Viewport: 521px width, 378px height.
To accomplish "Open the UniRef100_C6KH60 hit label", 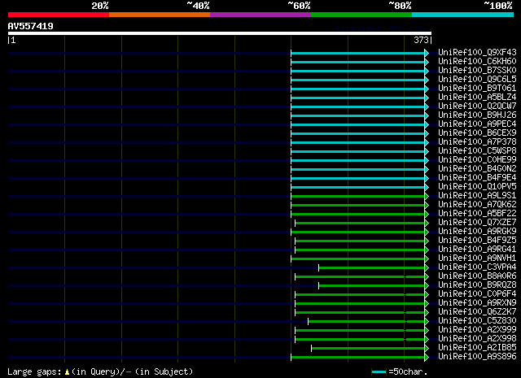I will click(477, 62).
